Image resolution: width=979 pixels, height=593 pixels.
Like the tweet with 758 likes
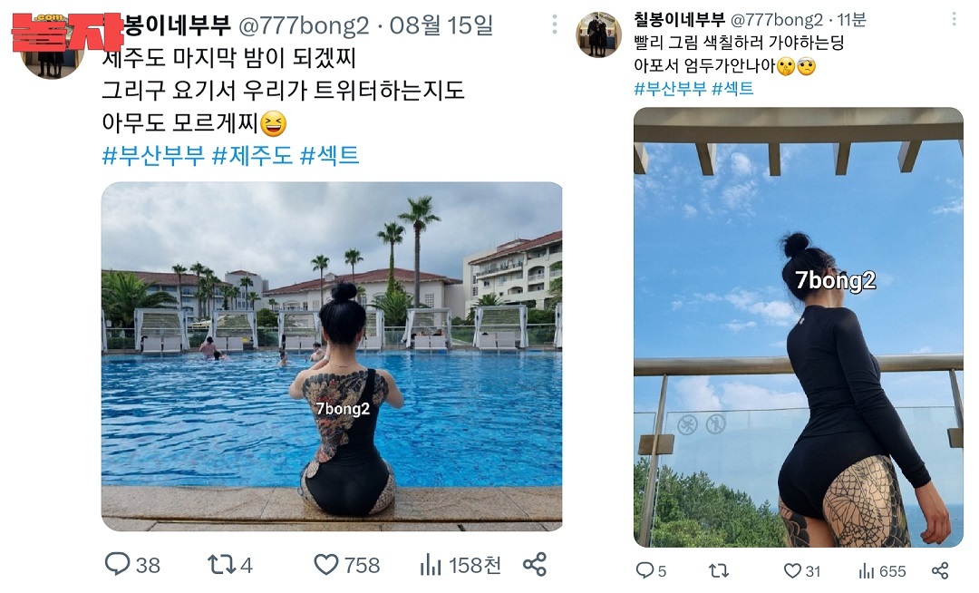pyautogui.click(x=346, y=564)
